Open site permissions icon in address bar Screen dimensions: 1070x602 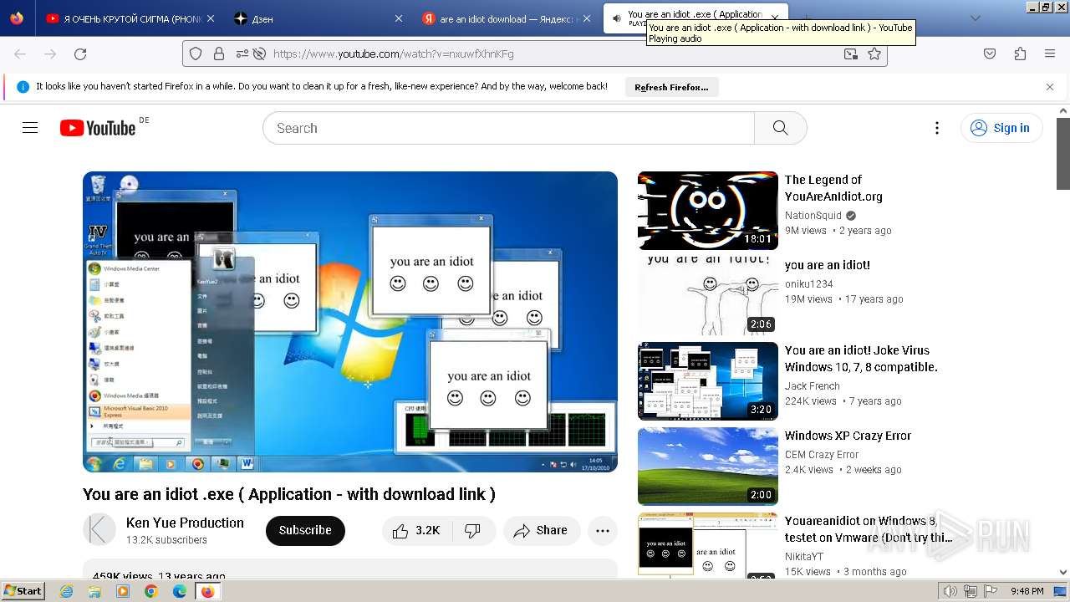point(242,54)
